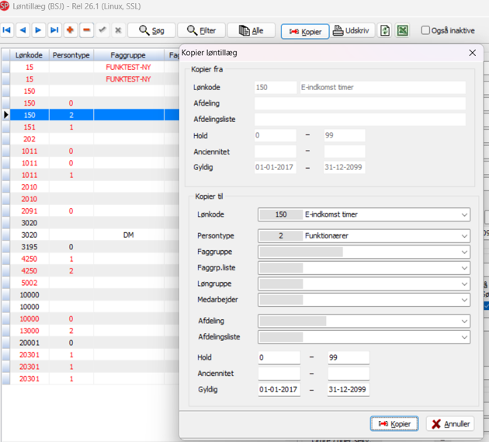Select the row with Lønkode 2091

[91, 211]
